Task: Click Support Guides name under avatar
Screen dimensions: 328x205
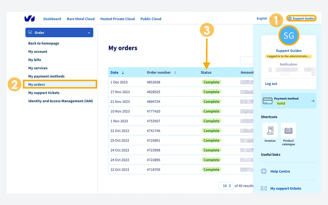Action: 289,51
